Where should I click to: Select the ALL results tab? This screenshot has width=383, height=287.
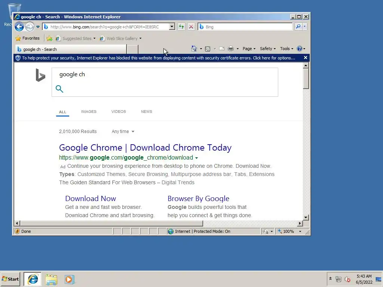click(x=62, y=112)
